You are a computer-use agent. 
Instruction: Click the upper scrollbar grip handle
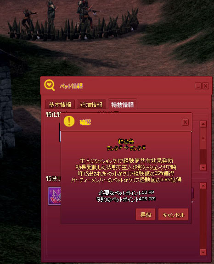coord(203,138)
